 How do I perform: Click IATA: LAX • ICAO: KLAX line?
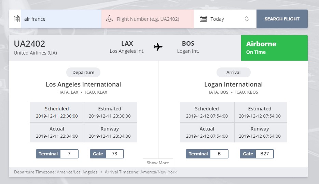tap(83, 92)
